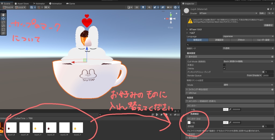Click メインカラー2nd texture slot swatch
The height and width of the screenshot is (140, 275).
point(189,123)
